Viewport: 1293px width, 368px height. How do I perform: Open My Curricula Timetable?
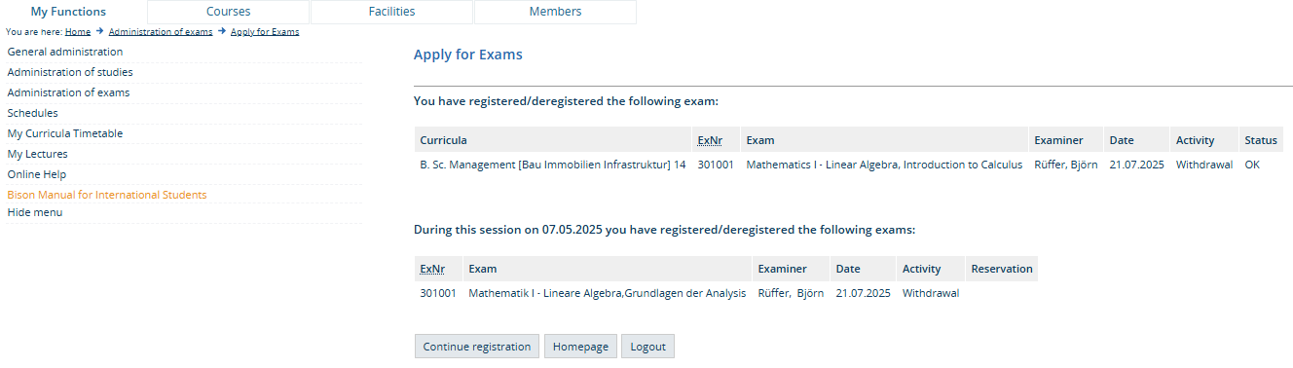(x=65, y=133)
